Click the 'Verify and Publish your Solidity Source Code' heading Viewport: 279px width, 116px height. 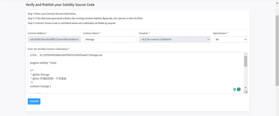[60, 5]
